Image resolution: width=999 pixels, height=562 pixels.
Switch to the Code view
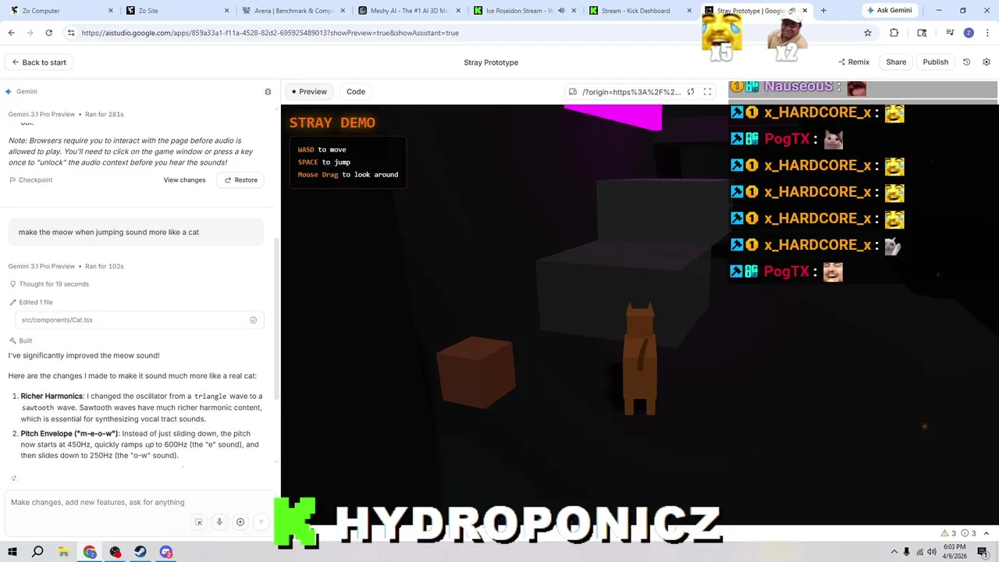(x=356, y=91)
